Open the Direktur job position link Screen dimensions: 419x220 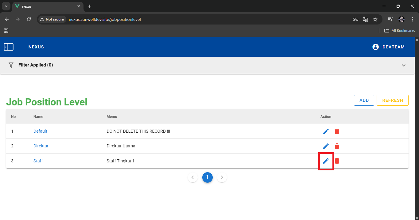41,146
